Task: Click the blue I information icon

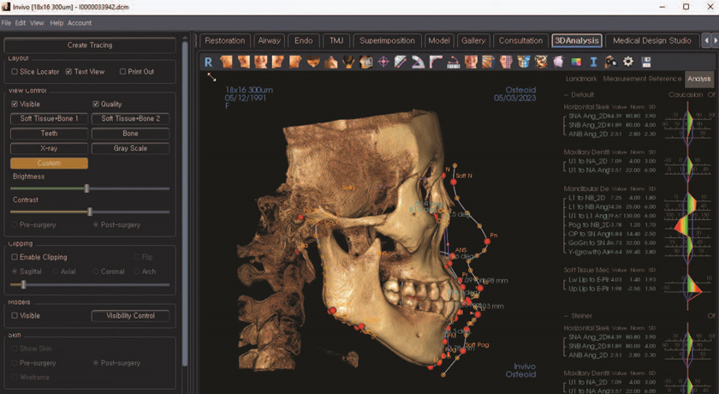Action: tap(593, 62)
